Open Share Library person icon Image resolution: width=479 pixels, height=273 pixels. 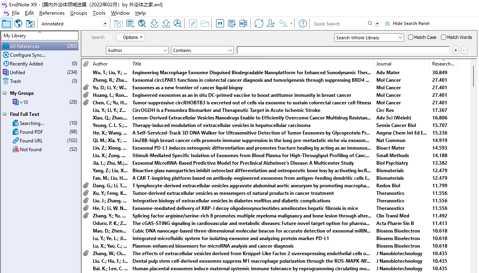(x=271, y=23)
